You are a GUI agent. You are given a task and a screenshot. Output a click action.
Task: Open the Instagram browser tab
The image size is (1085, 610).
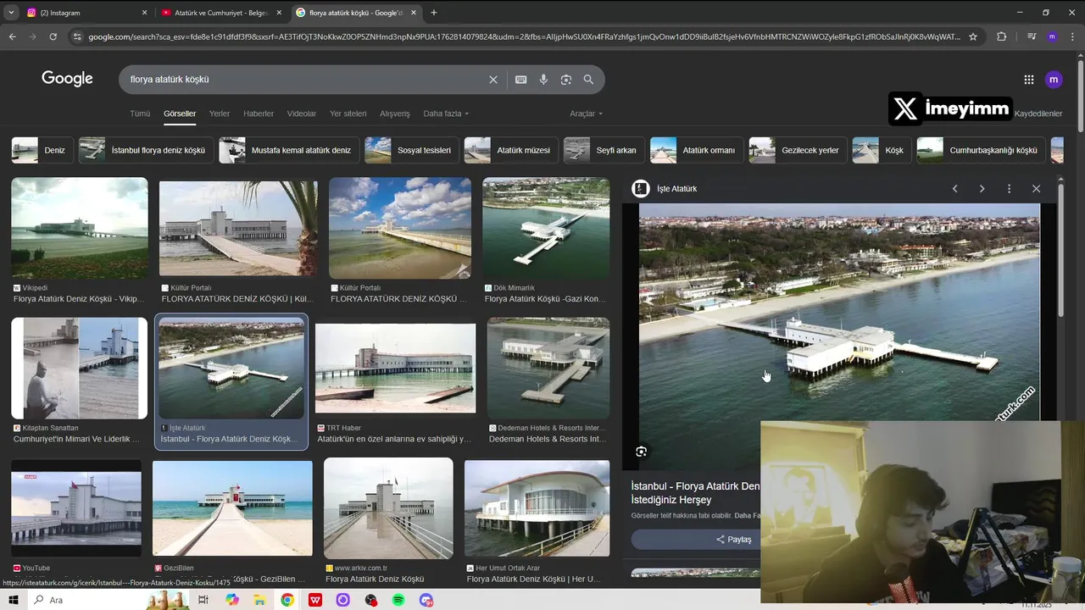click(85, 13)
